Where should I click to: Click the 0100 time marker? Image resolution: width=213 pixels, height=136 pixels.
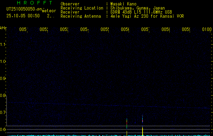pyautogui.click(x=207, y=30)
